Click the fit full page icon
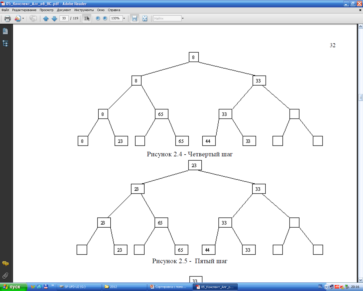 click(145, 18)
